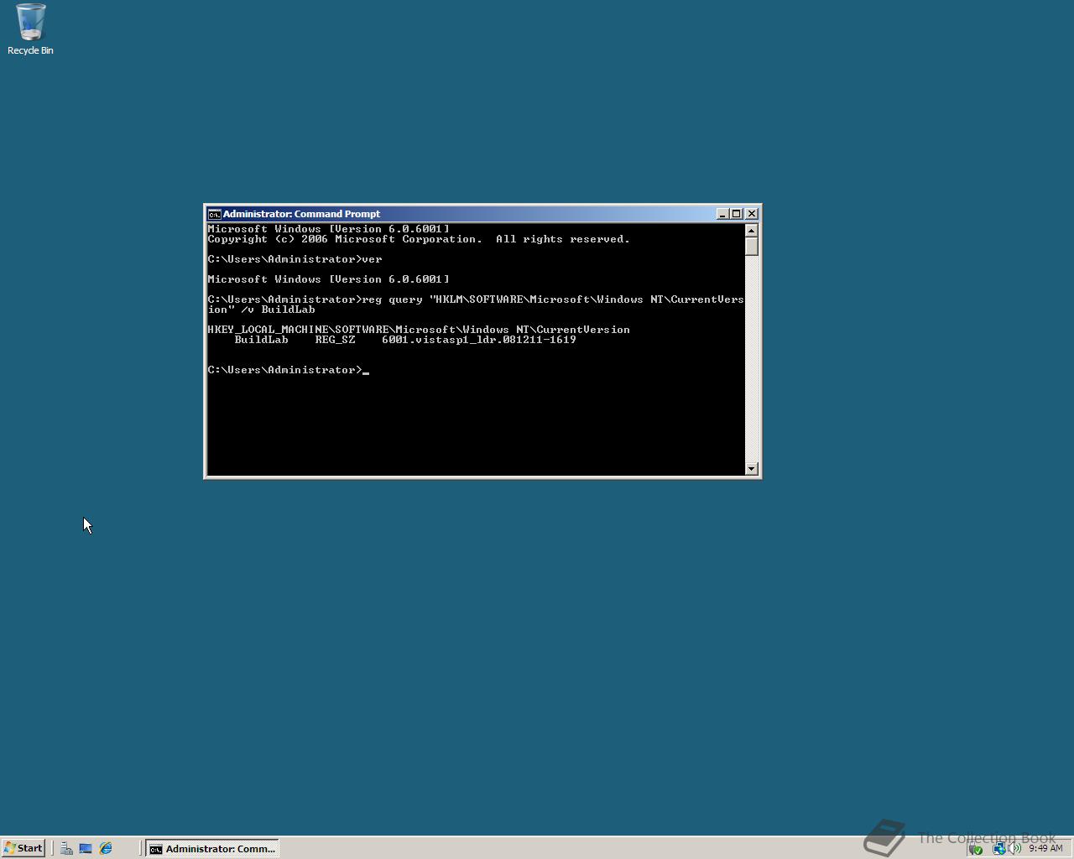Select the Administrator: Command Prompt taskbar button

212,848
